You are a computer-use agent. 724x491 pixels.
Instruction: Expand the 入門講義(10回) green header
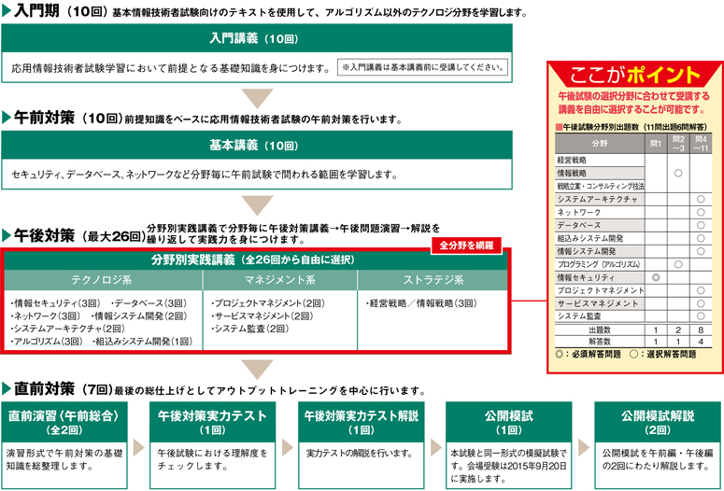click(256, 38)
